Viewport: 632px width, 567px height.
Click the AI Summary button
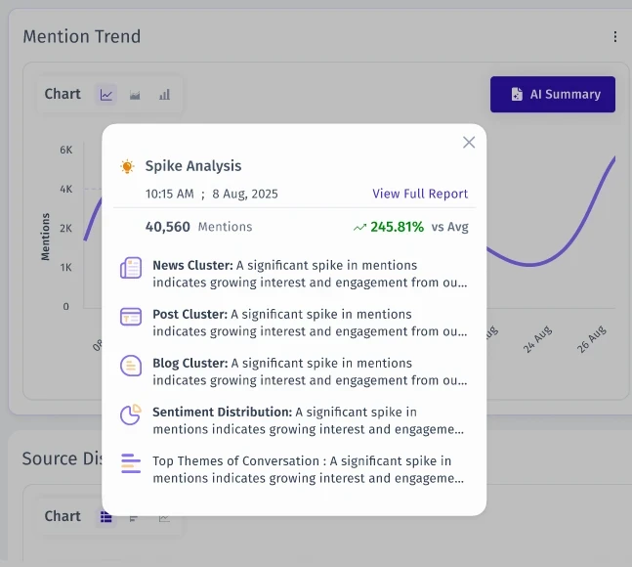pyautogui.click(x=553, y=95)
